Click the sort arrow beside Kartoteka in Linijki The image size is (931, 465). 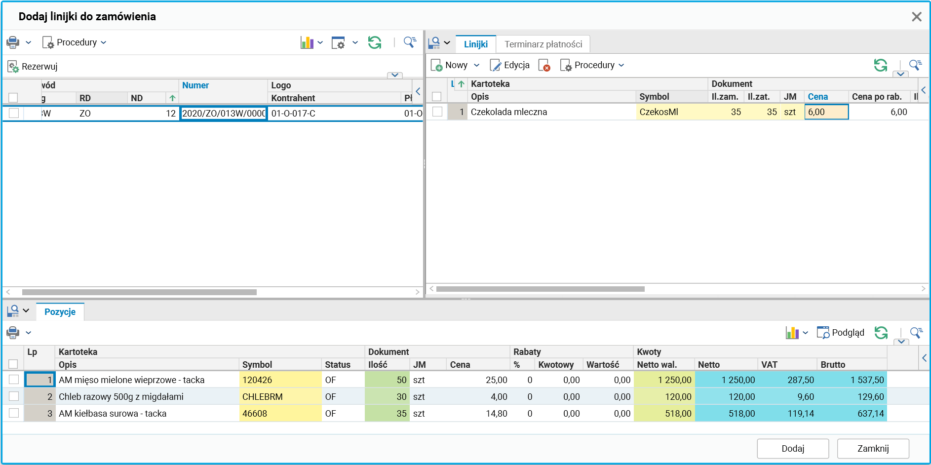[461, 84]
